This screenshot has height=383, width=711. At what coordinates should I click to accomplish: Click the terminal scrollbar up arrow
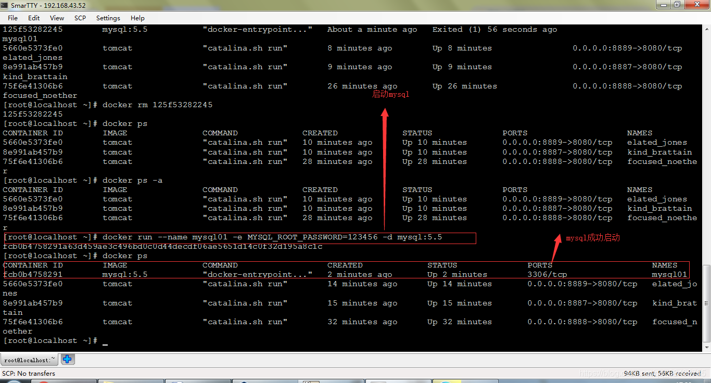(706, 29)
